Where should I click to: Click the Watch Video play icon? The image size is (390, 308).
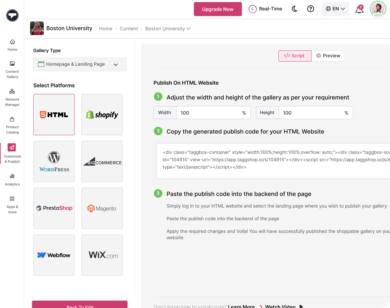(301, 306)
